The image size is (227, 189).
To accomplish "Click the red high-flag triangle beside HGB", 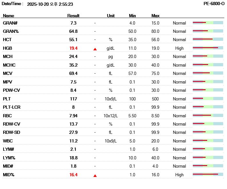I will click(95, 49).
